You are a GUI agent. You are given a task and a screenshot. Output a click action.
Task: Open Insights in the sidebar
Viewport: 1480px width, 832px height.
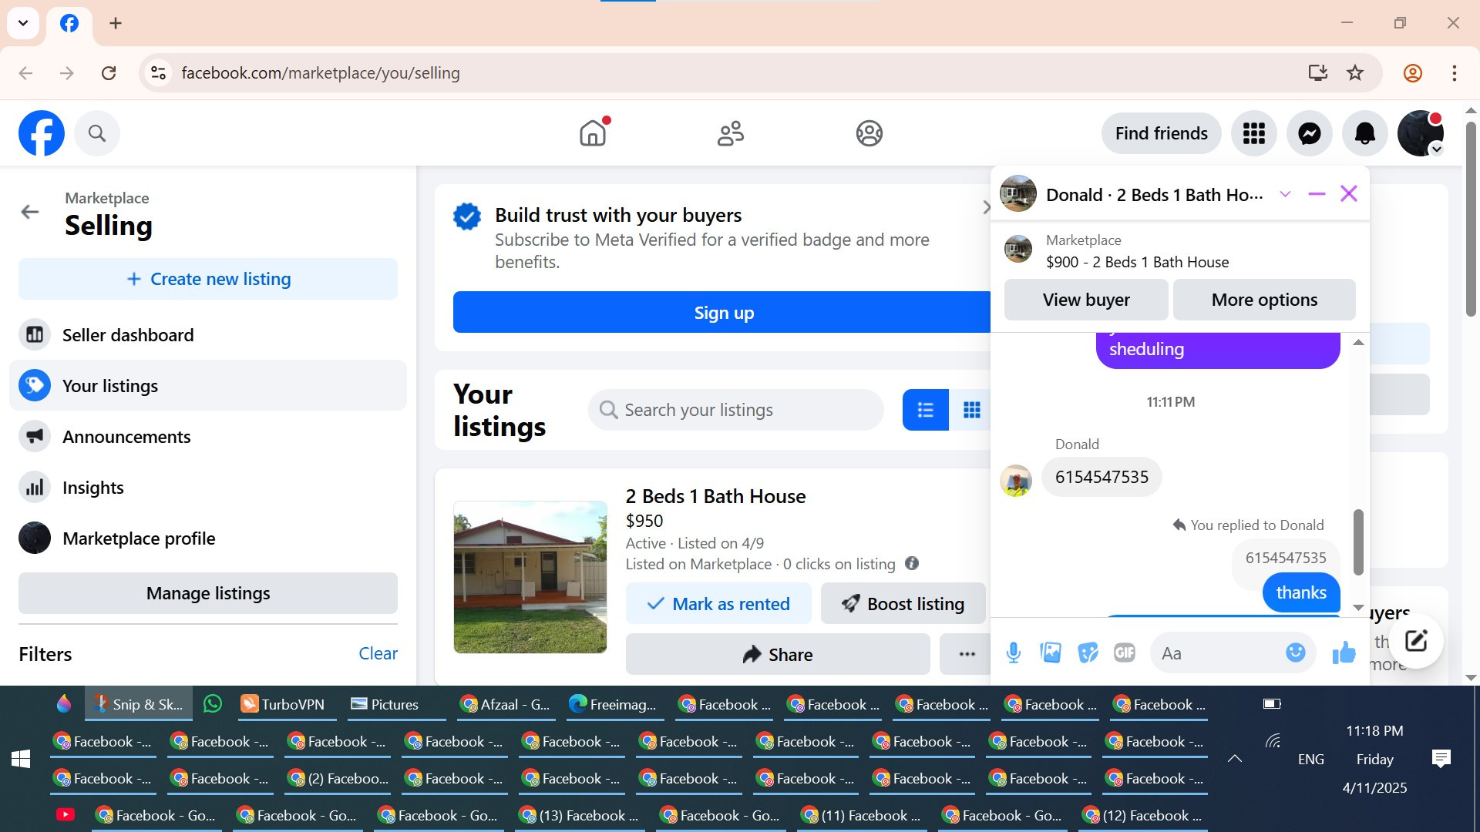pos(208,487)
